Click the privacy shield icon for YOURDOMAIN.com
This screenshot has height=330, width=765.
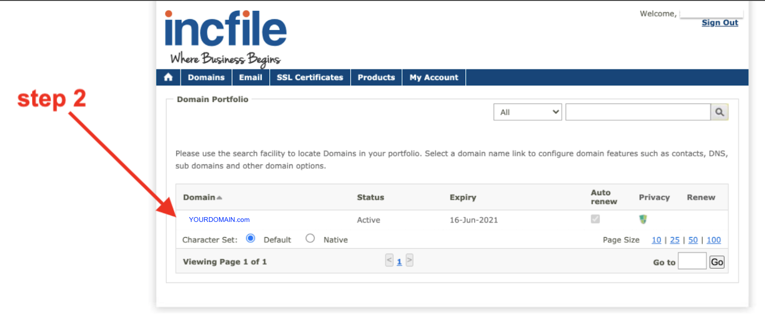pyautogui.click(x=643, y=219)
